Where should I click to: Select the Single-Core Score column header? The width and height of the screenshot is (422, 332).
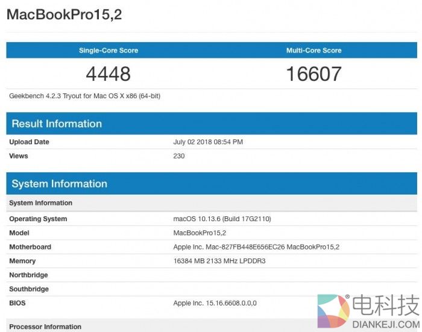(x=109, y=51)
